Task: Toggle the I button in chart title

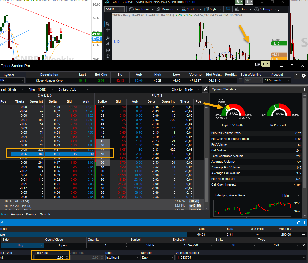Action: (248, 2)
